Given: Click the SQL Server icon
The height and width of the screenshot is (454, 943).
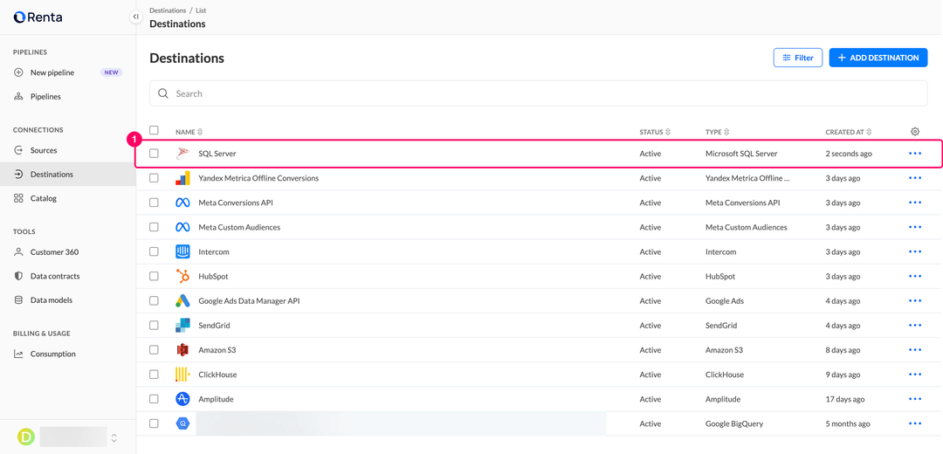Looking at the screenshot, I should pos(182,154).
